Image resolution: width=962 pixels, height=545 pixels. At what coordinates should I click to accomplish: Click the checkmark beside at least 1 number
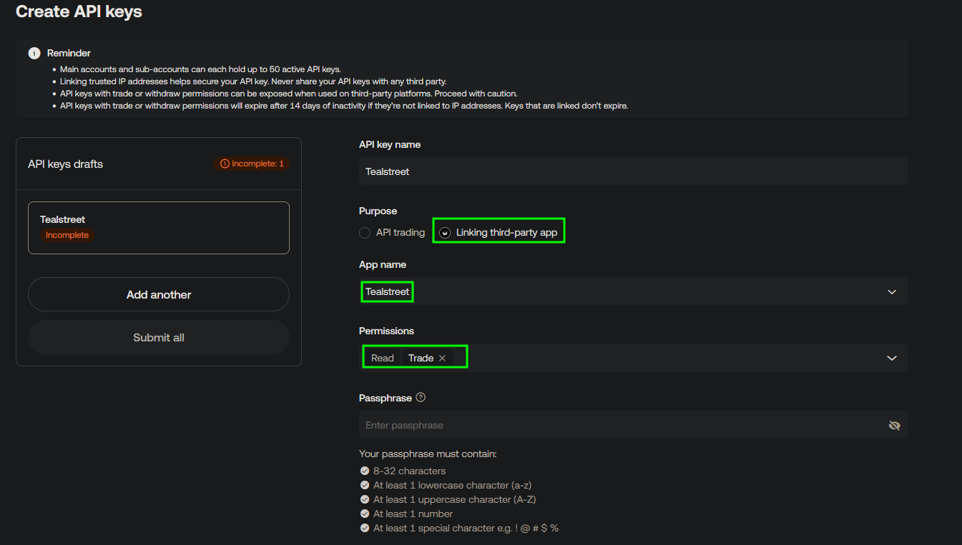365,514
